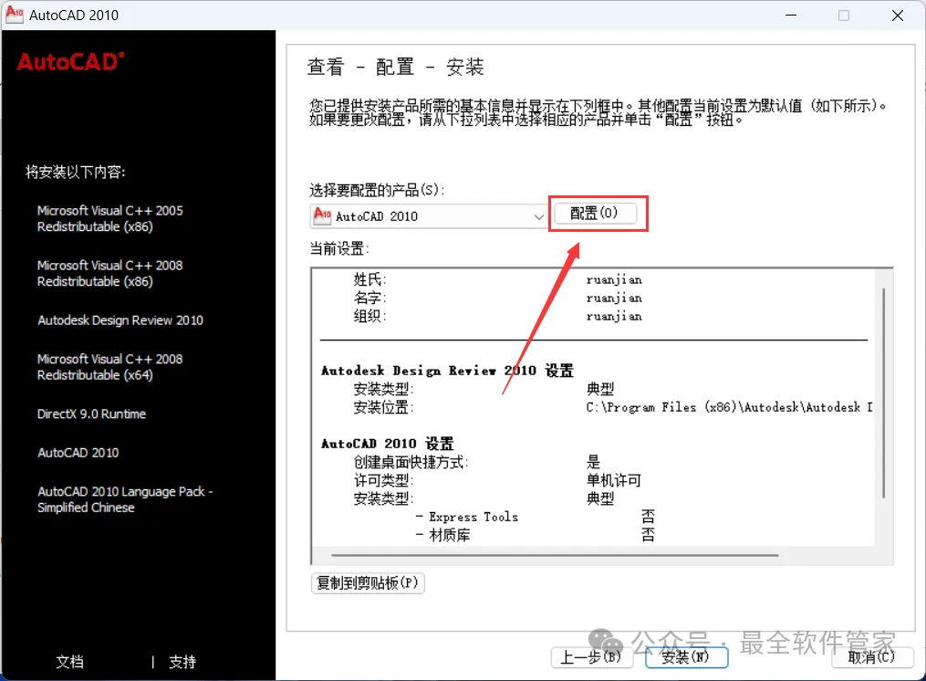Click the vertical scrollbar of current settings
The image size is (926, 681).
pyautogui.click(x=883, y=393)
